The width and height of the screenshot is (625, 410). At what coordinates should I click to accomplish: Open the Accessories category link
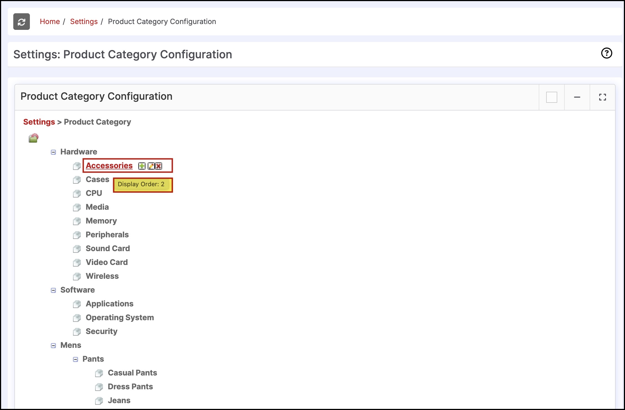click(109, 165)
